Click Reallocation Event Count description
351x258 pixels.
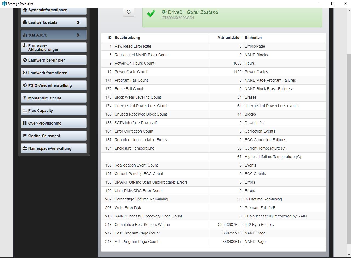[x=136, y=165]
